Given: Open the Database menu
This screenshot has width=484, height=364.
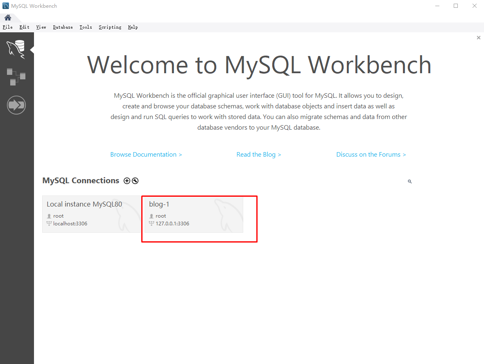Looking at the screenshot, I should click(63, 27).
